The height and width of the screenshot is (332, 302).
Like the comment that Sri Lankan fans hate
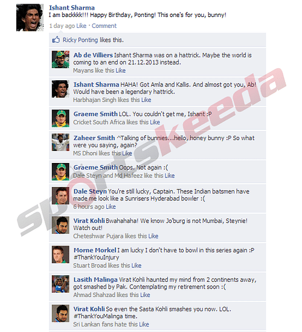pyautogui.click(x=144, y=324)
